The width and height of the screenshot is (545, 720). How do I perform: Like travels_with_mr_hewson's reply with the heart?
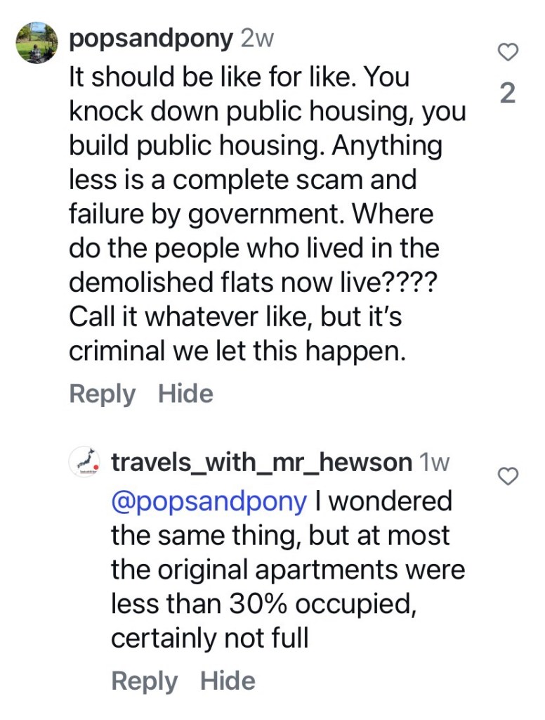pos(508,477)
